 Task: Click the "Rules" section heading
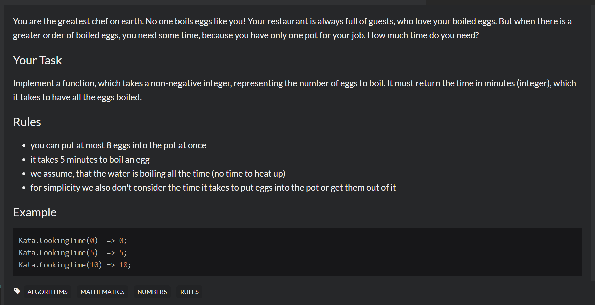coord(27,122)
